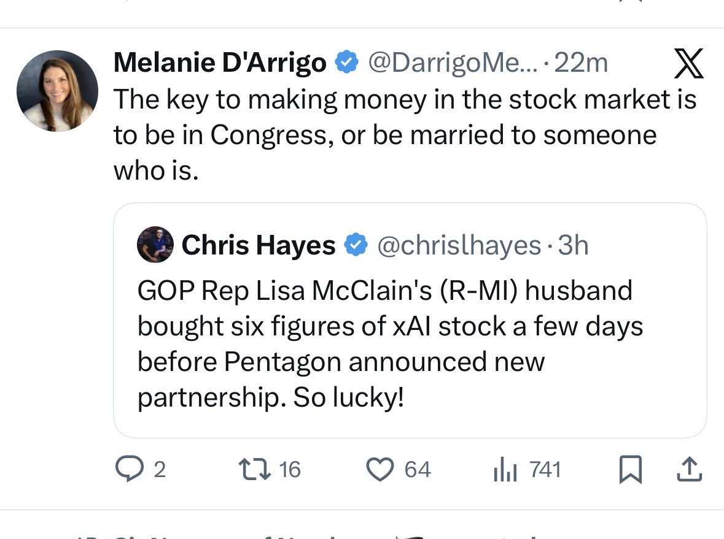Like the post with the heart icon

[x=379, y=470]
